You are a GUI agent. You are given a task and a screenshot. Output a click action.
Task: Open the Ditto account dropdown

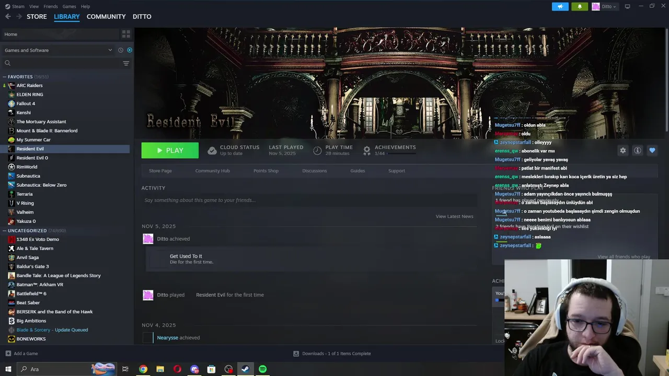(605, 6)
